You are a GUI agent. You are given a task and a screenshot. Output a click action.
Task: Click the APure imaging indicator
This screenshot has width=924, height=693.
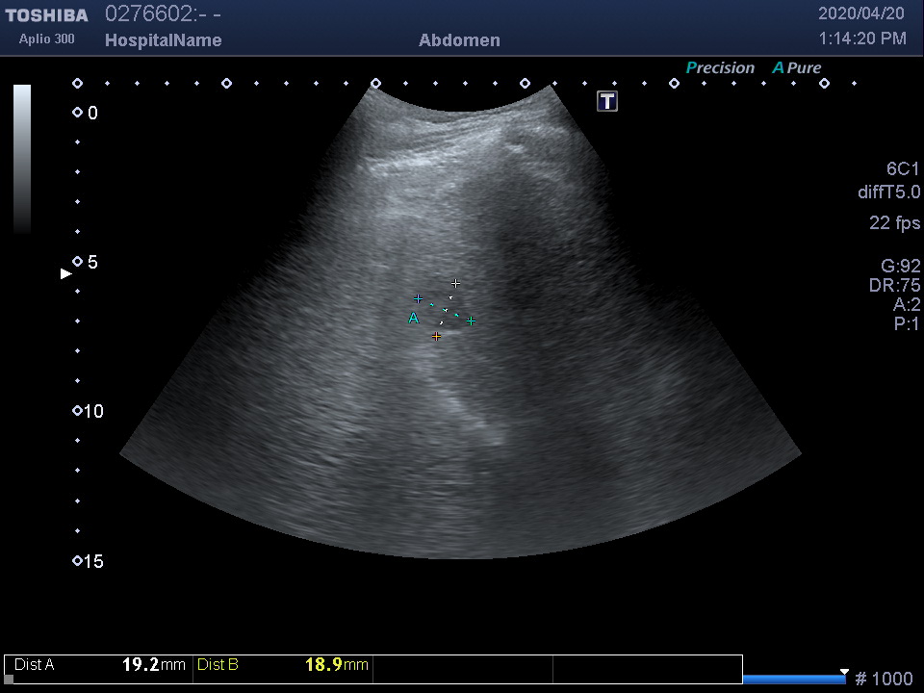797,67
